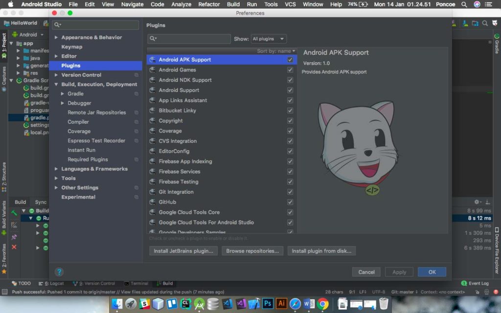Open Trello from the dock
This screenshot has width=501, height=313.
172,304
